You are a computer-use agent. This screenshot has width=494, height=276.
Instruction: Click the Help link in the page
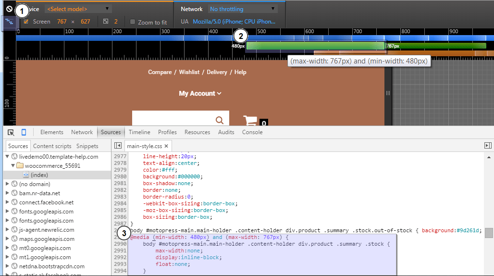240,72
